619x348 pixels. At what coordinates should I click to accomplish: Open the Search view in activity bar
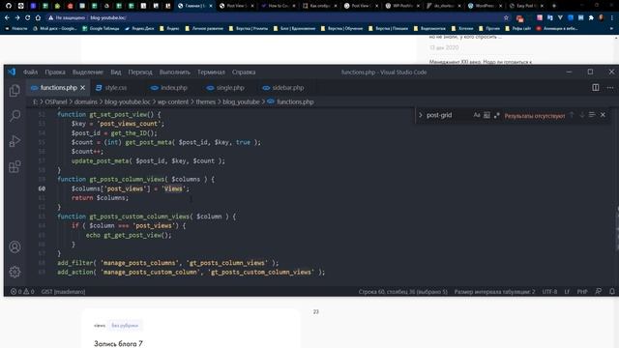[x=15, y=116]
